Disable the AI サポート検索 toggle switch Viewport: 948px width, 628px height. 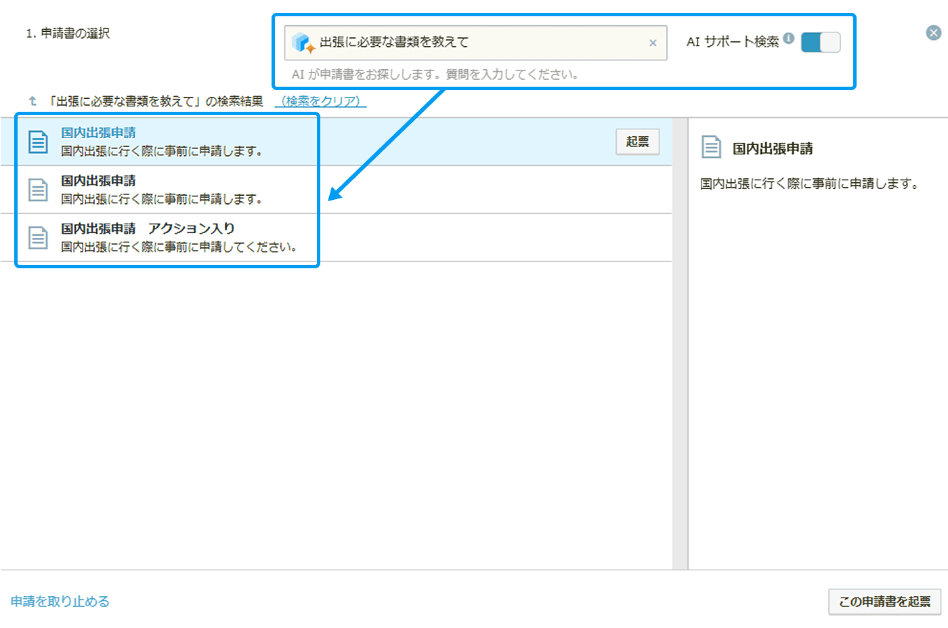point(820,42)
